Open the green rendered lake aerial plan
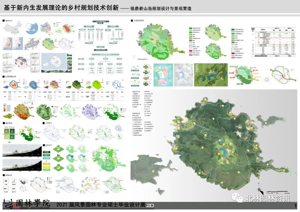 211,75
